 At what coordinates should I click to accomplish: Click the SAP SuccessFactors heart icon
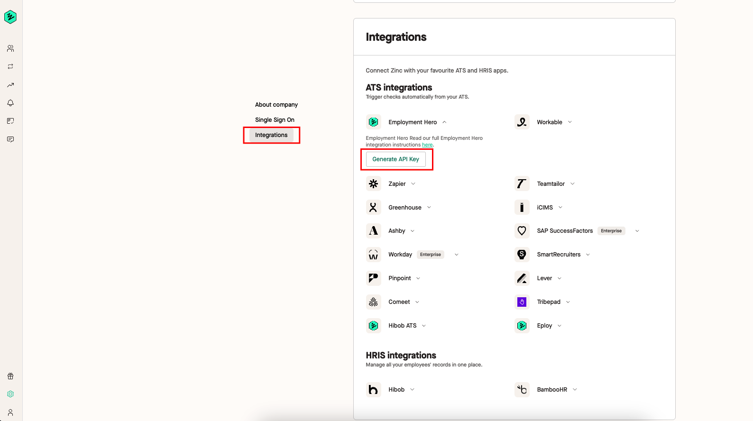point(522,231)
